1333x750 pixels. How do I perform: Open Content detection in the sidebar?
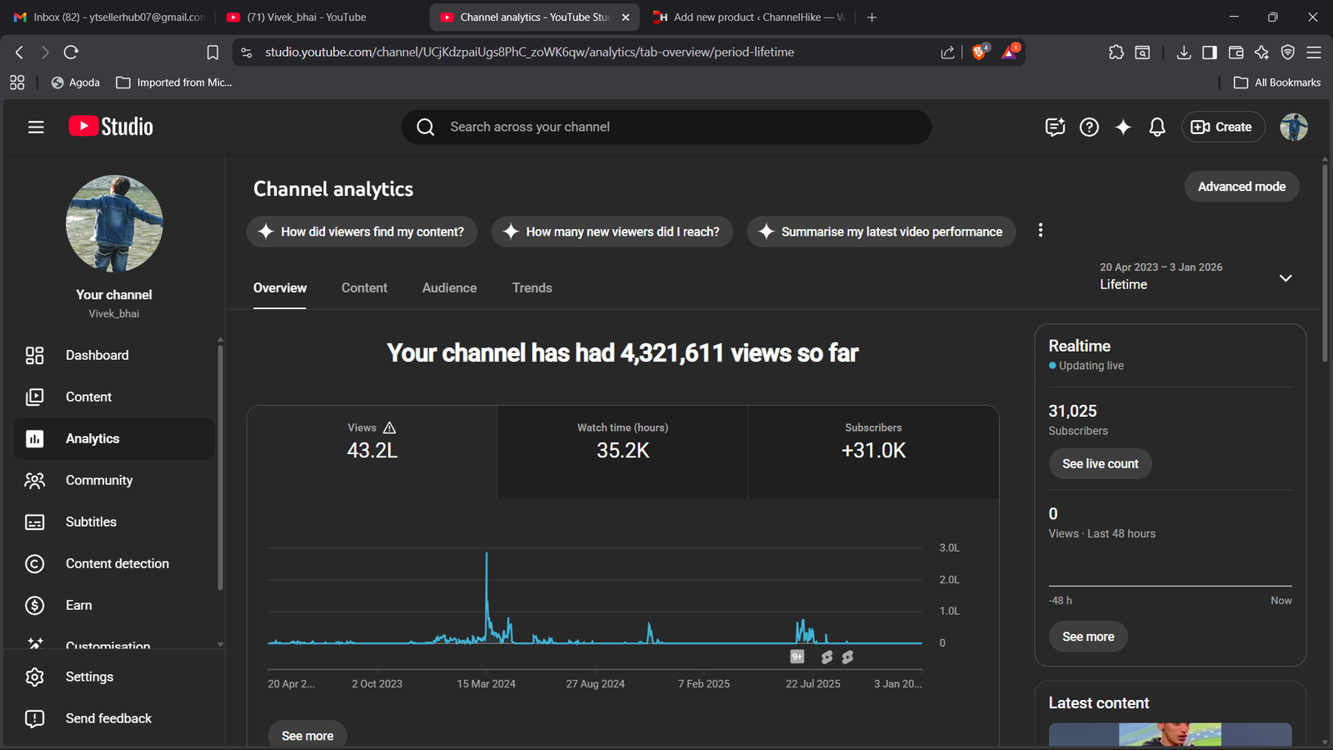[x=117, y=563]
